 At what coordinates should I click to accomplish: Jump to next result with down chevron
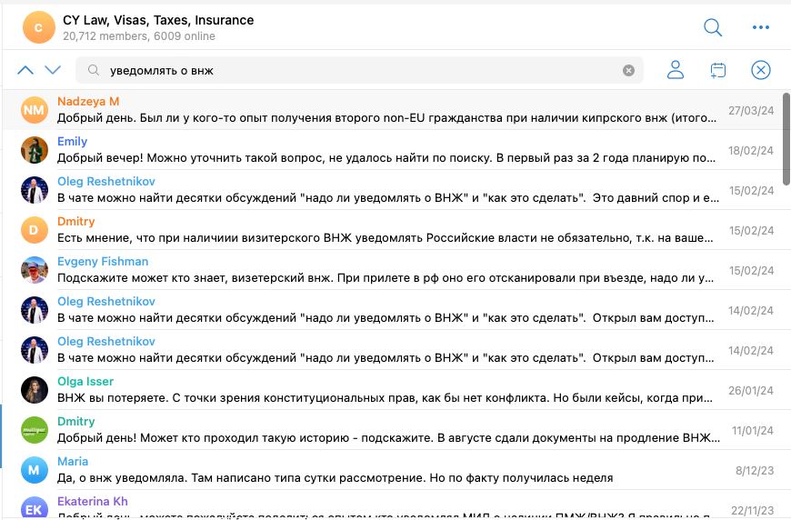53,70
